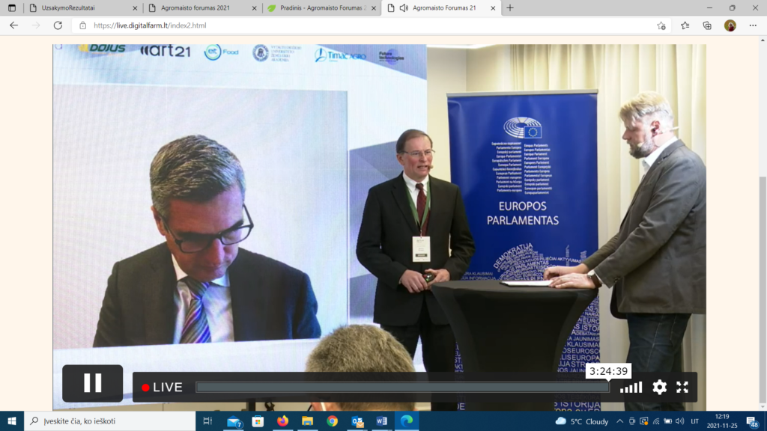Click the taskbar search box

pos(109,421)
